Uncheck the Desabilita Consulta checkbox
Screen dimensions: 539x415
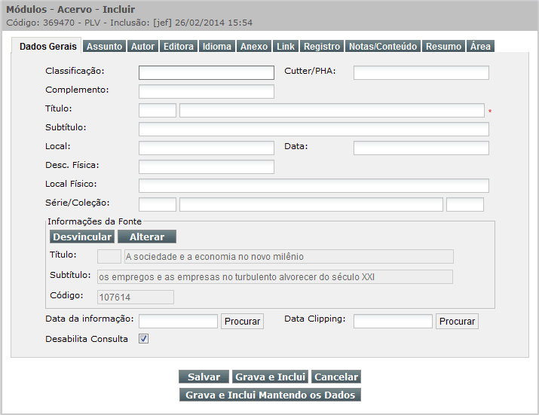click(144, 339)
